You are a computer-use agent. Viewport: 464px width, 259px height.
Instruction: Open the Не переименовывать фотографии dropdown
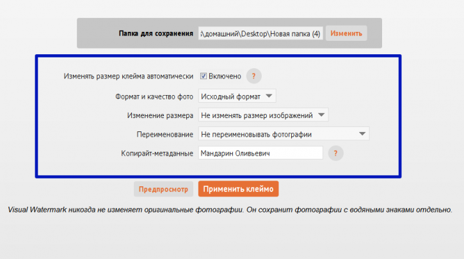click(x=284, y=134)
